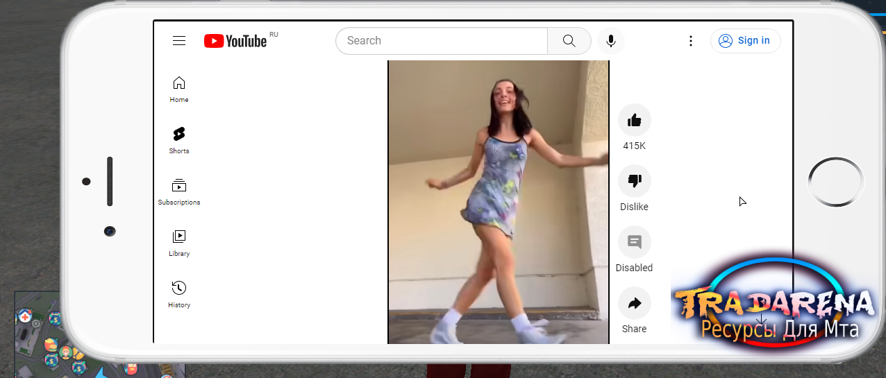886x378 pixels.
Task: Pause the playing short video
Action: (499, 202)
